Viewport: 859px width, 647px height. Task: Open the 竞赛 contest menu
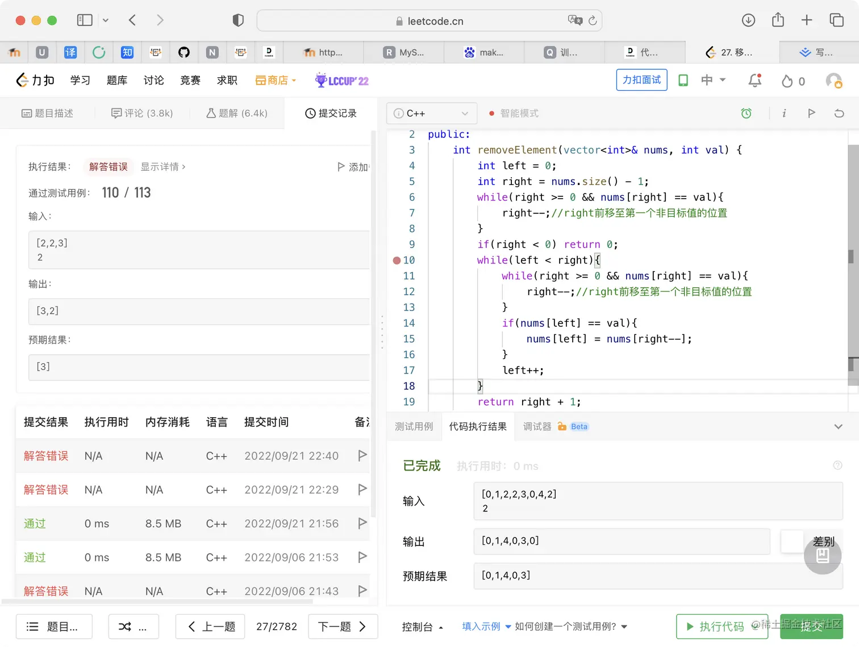point(190,81)
